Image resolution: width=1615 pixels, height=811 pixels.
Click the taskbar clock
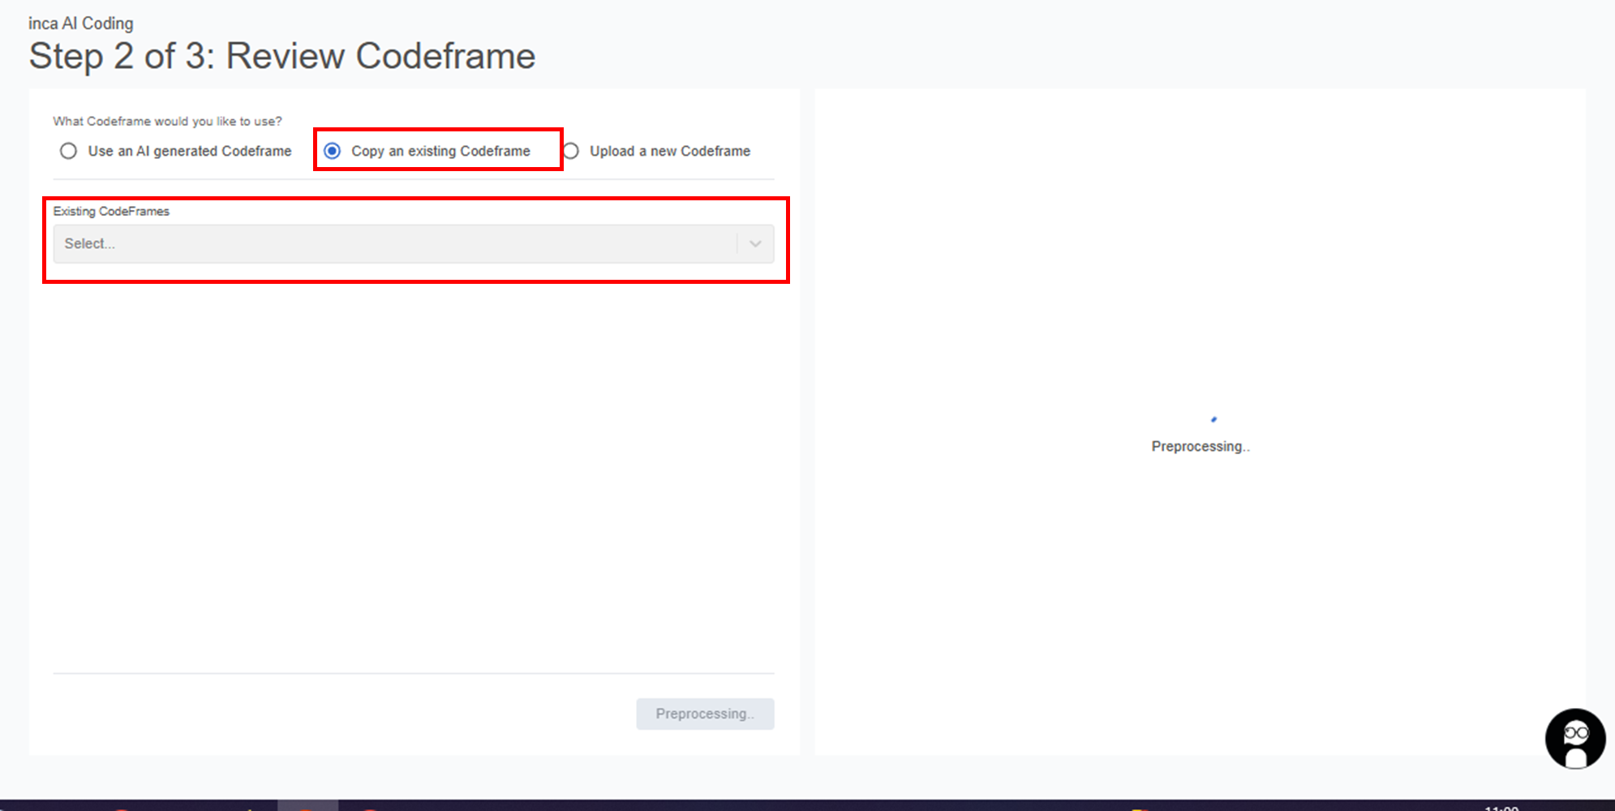1501,807
